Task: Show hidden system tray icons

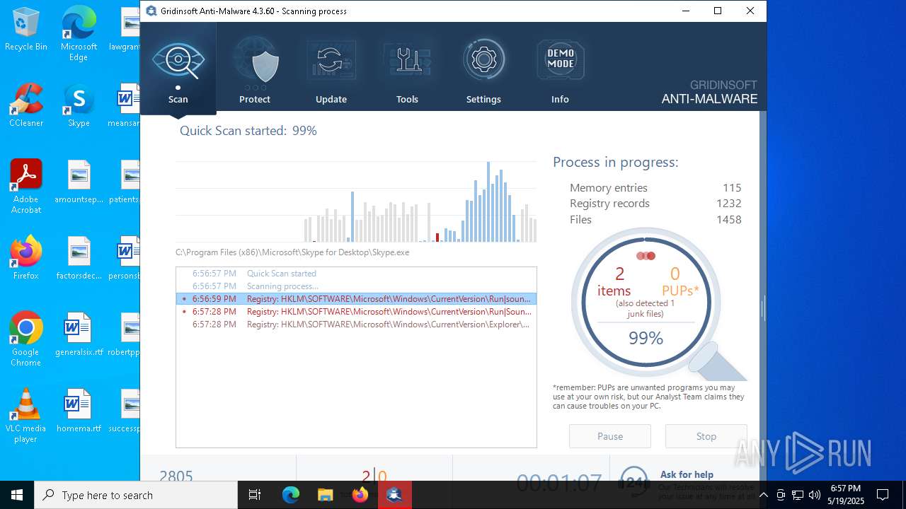Action: [763, 495]
